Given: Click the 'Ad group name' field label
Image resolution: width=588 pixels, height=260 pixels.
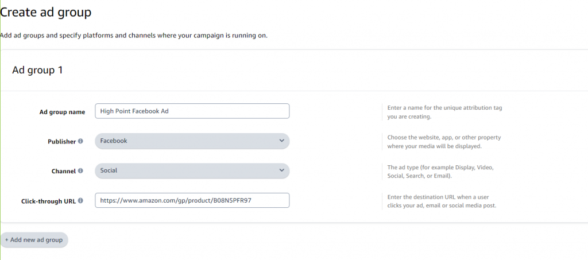Looking at the screenshot, I should click(x=58, y=112).
